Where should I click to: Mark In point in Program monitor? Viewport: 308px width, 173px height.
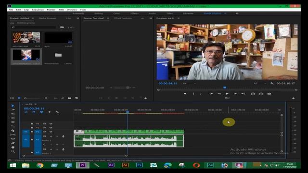tap(193, 94)
